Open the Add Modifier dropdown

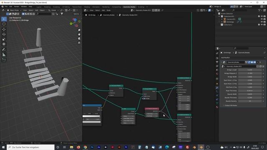point(243,57)
